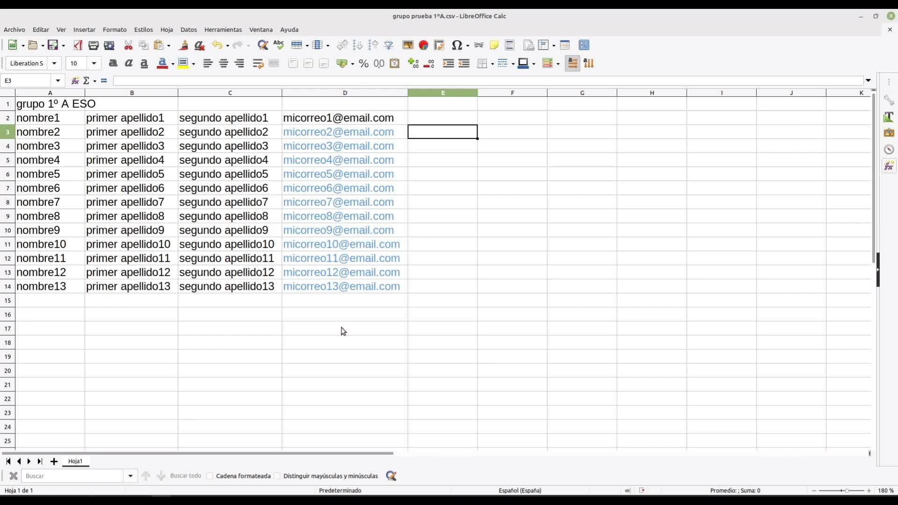Open the Function Wizard icon
Viewport: 898px width, 505px height.
click(75, 81)
